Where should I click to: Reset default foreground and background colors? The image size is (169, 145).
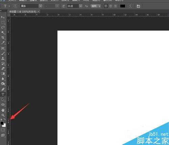[1, 119]
